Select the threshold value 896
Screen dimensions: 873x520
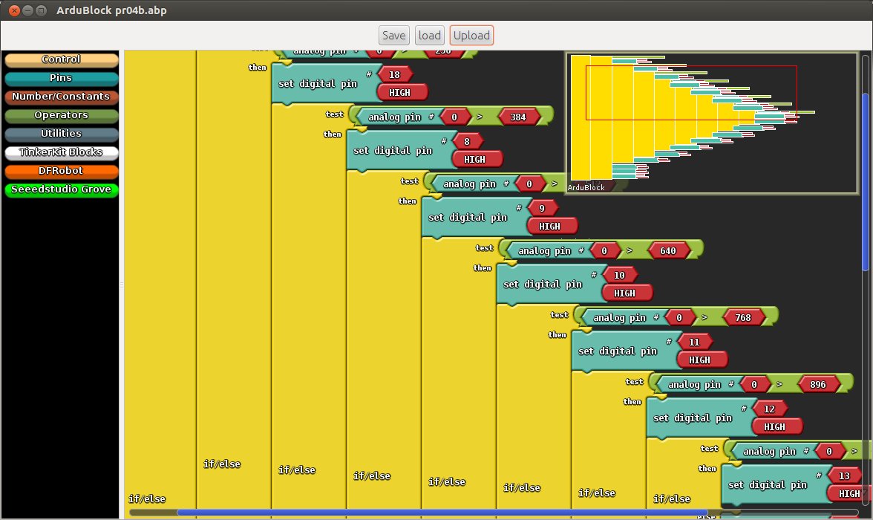pyautogui.click(x=818, y=385)
